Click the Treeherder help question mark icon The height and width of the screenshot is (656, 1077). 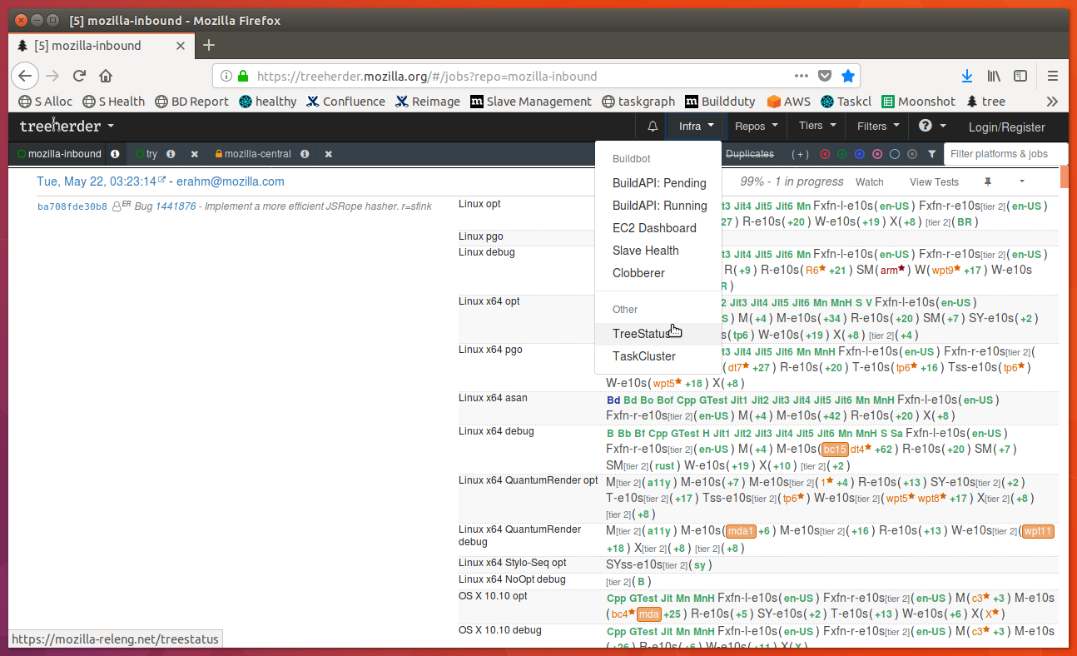[x=925, y=127]
